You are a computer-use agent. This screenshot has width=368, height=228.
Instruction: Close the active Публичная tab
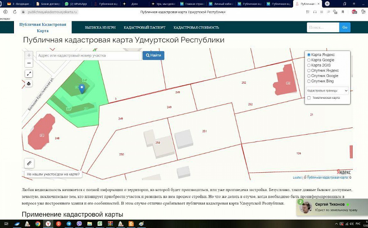[x=319, y=4]
